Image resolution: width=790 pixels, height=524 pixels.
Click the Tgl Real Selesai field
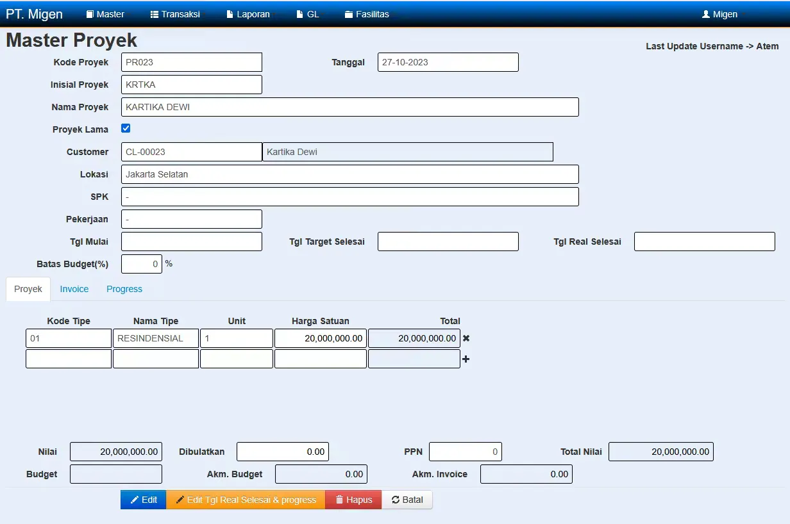tap(705, 242)
